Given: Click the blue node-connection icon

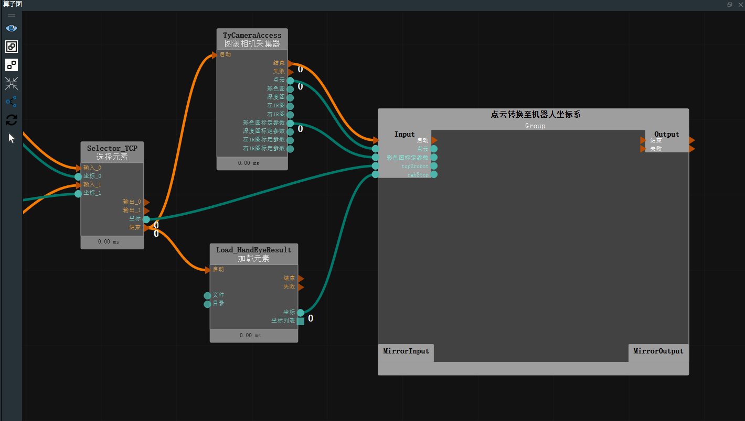Looking at the screenshot, I should click(12, 102).
